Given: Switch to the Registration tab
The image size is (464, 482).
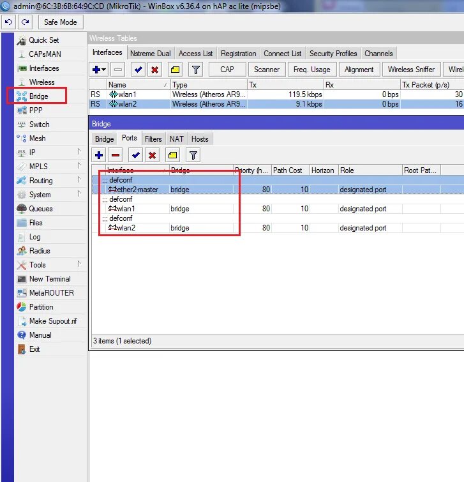Looking at the screenshot, I should tap(239, 54).
